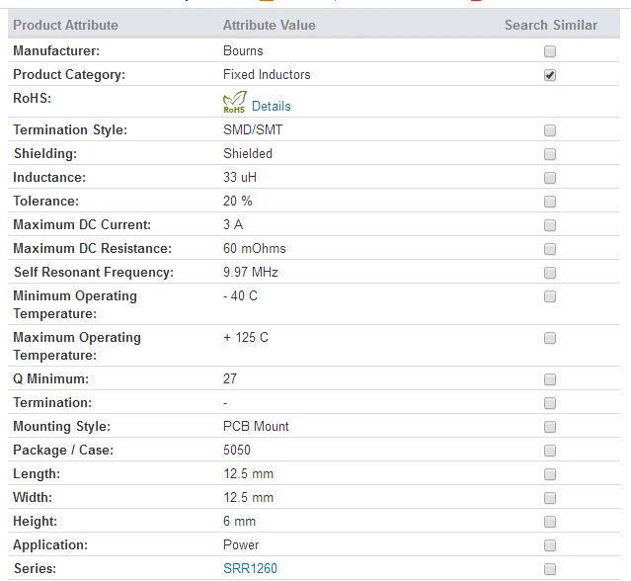This screenshot has height=581, width=631.
Task: Click the 20 % tolerance value
Action: 237,201
